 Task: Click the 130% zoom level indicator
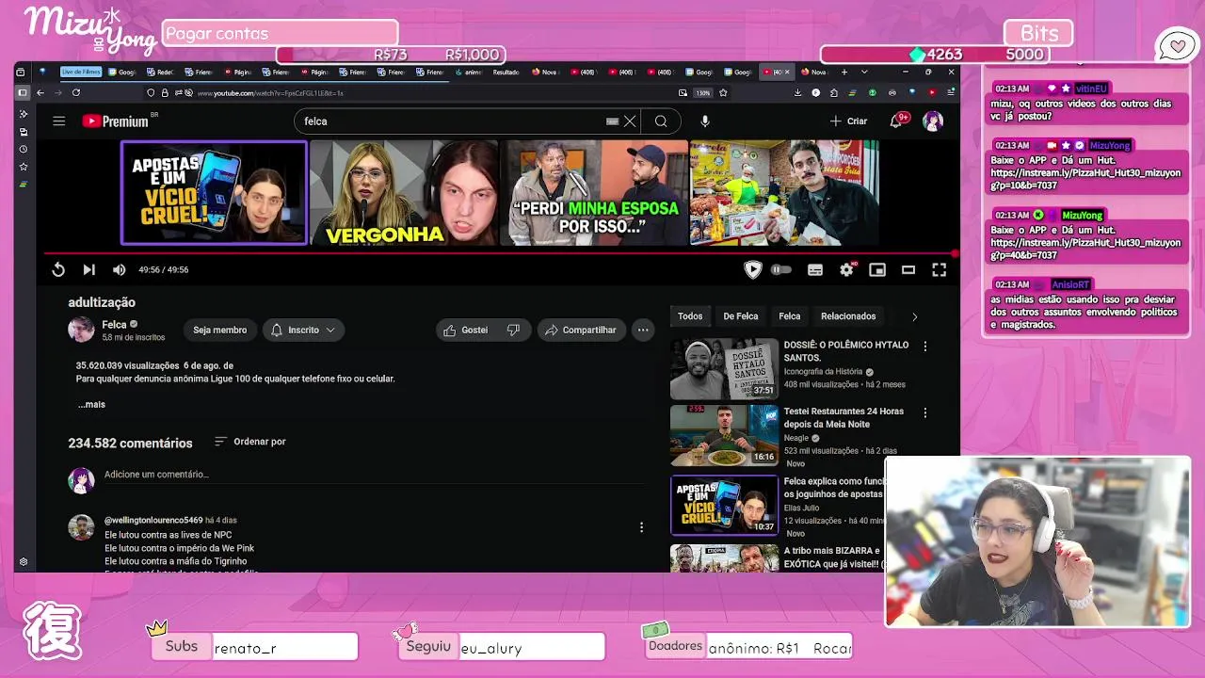click(702, 92)
